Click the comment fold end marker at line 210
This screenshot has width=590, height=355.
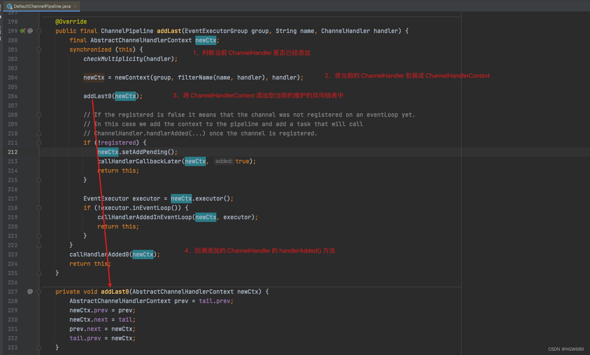[x=39, y=133]
